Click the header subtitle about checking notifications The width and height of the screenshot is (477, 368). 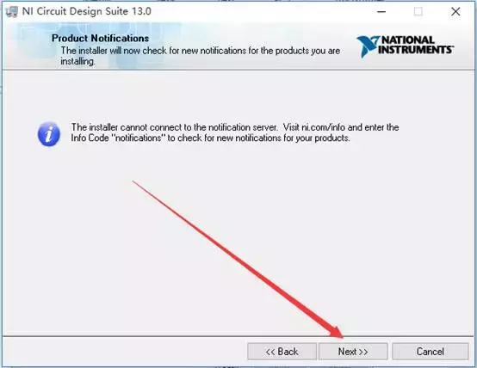pyautogui.click(x=200, y=56)
